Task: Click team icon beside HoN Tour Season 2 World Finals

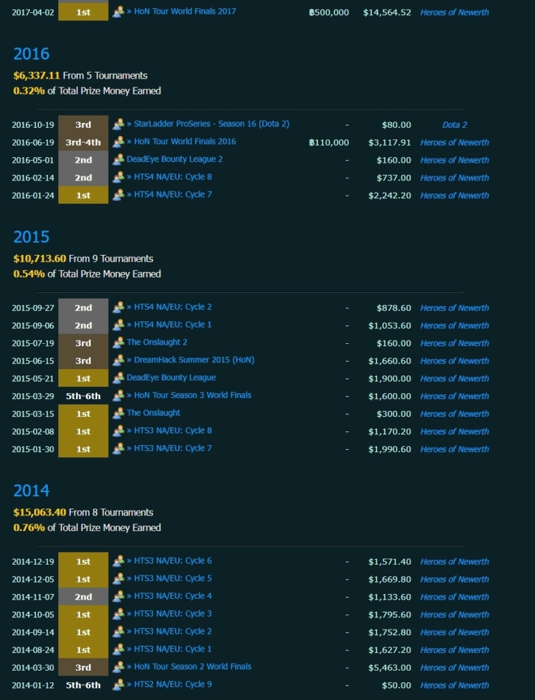Action: click(x=118, y=667)
